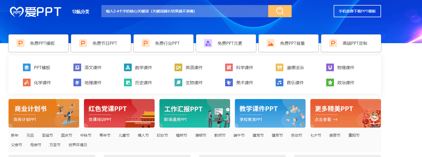Open the 免费PPT元素 tab
The width and height of the screenshot is (422, 157).
tap(226, 43)
